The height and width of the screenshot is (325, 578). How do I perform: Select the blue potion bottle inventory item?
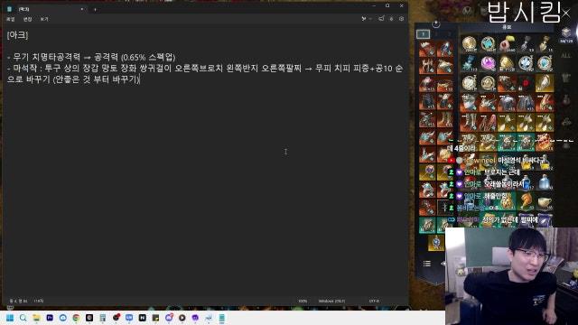click(544, 182)
